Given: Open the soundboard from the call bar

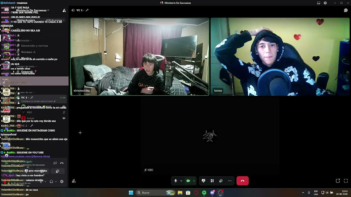Looking at the screenshot, I should pos(221,181).
